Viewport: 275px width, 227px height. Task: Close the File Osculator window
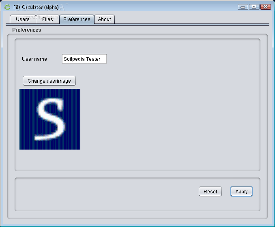pyautogui.click(x=265, y=7)
